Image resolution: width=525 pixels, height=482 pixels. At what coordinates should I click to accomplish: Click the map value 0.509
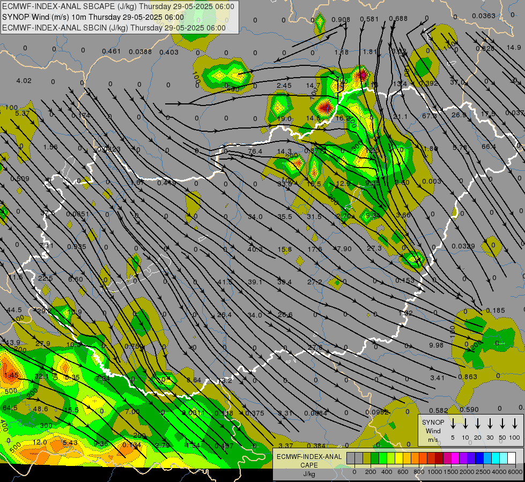tap(20, 179)
